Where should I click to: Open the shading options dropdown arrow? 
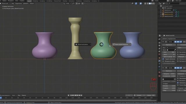156,3
